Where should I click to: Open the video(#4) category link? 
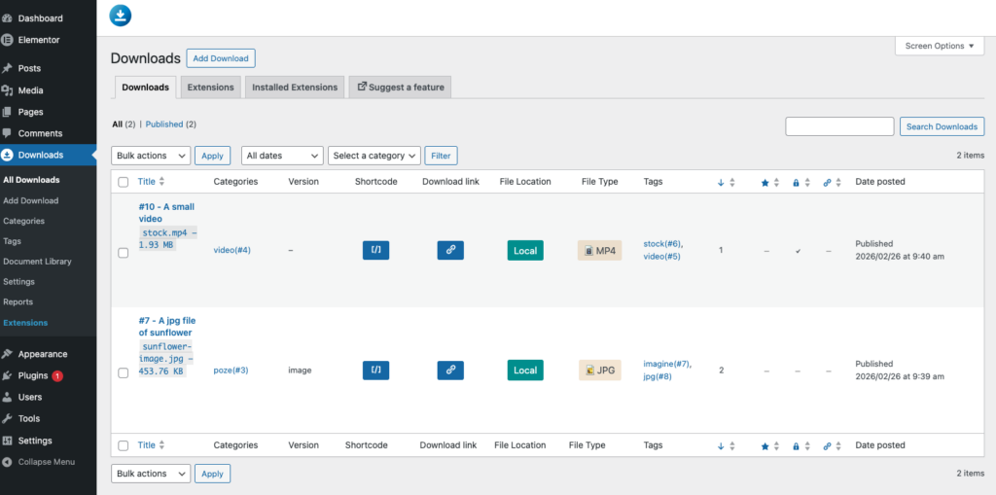point(232,250)
